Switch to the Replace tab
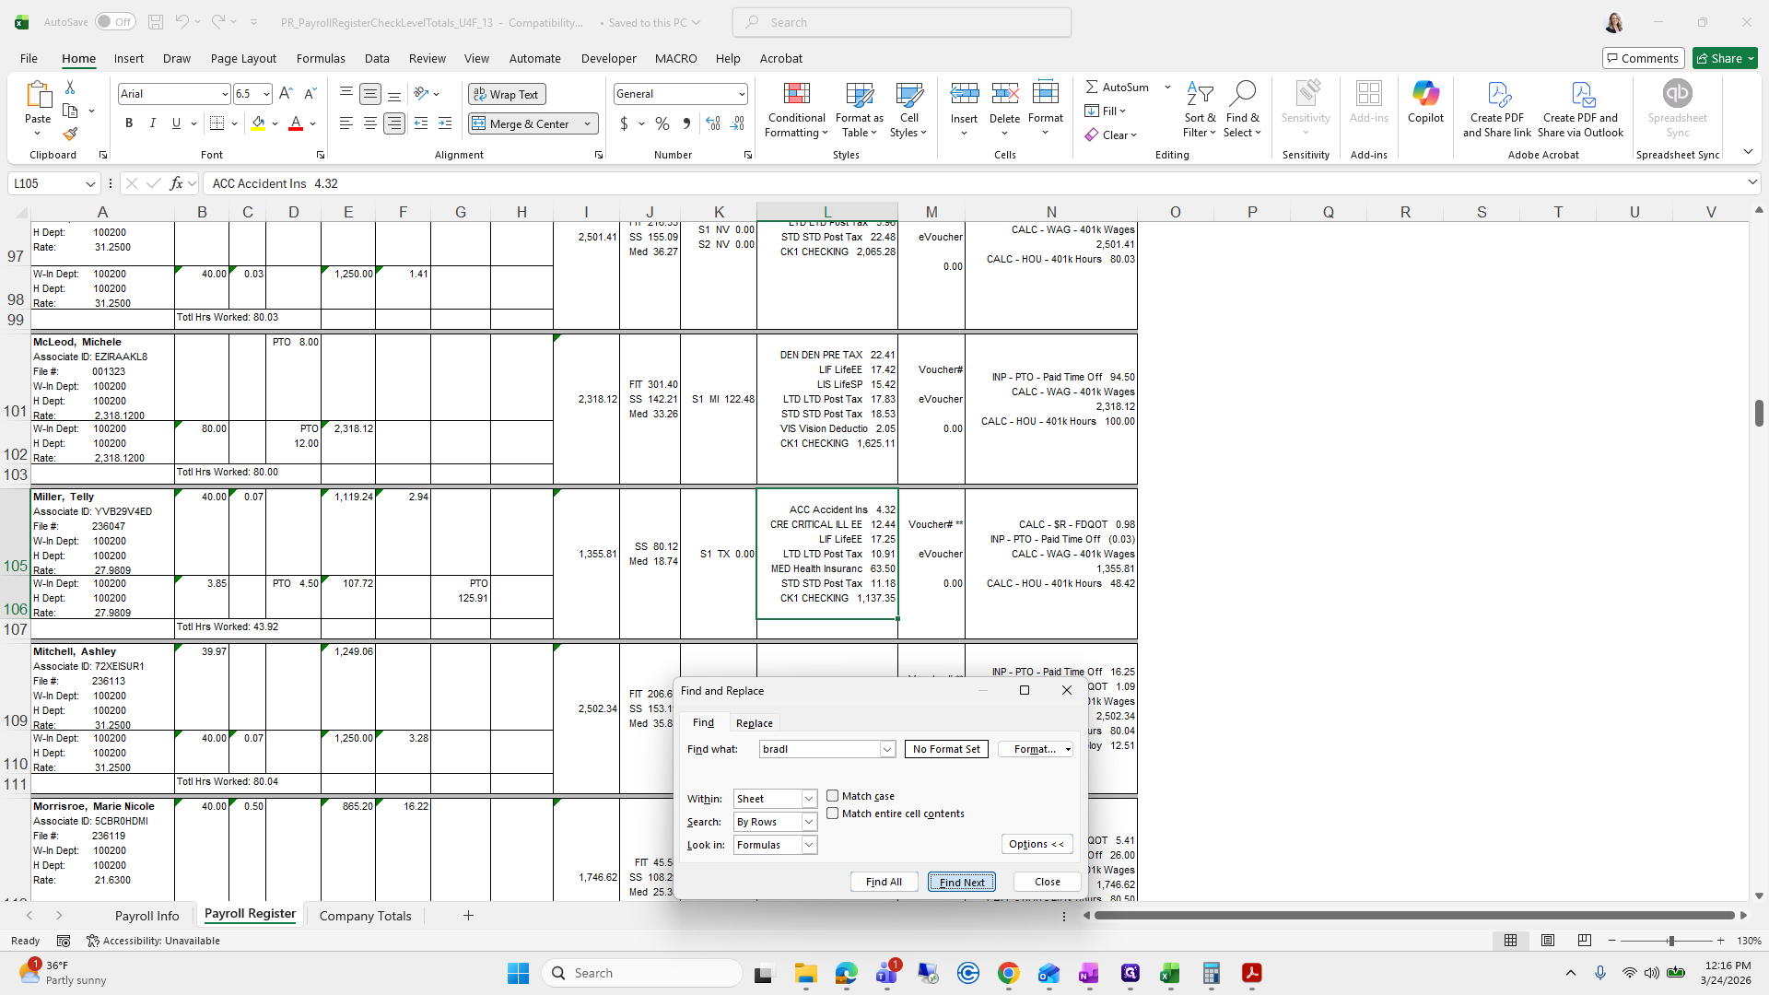The width and height of the screenshot is (1769, 995). pyautogui.click(x=754, y=723)
